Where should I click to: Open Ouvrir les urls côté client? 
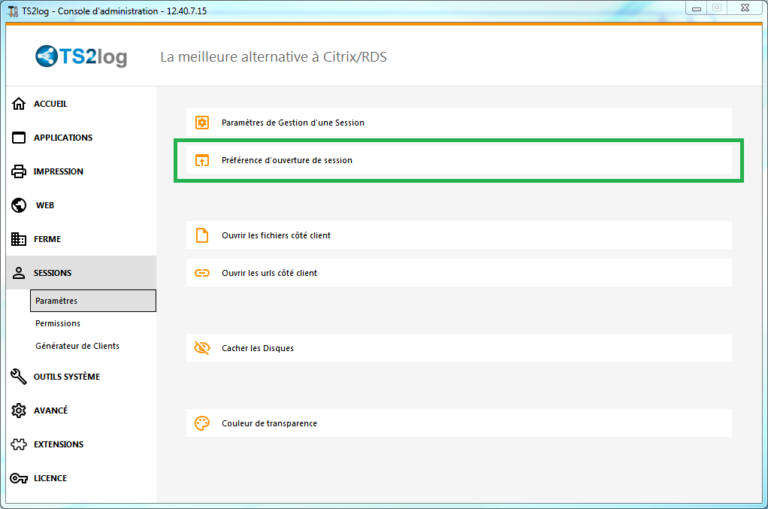(x=459, y=273)
